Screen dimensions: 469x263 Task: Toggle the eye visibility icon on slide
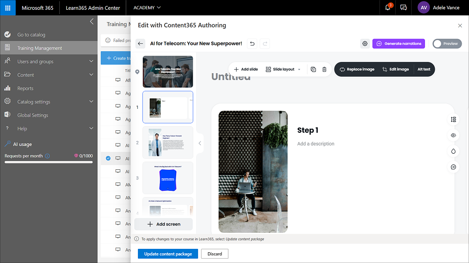tap(453, 135)
